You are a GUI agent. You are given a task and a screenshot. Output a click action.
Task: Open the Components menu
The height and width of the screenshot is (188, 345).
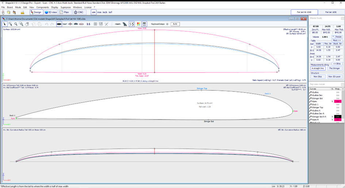[x=43, y=7]
